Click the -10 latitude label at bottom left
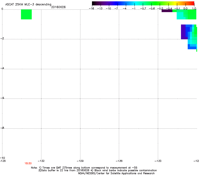Viewport: 199px width, 175px height. click(2, 158)
